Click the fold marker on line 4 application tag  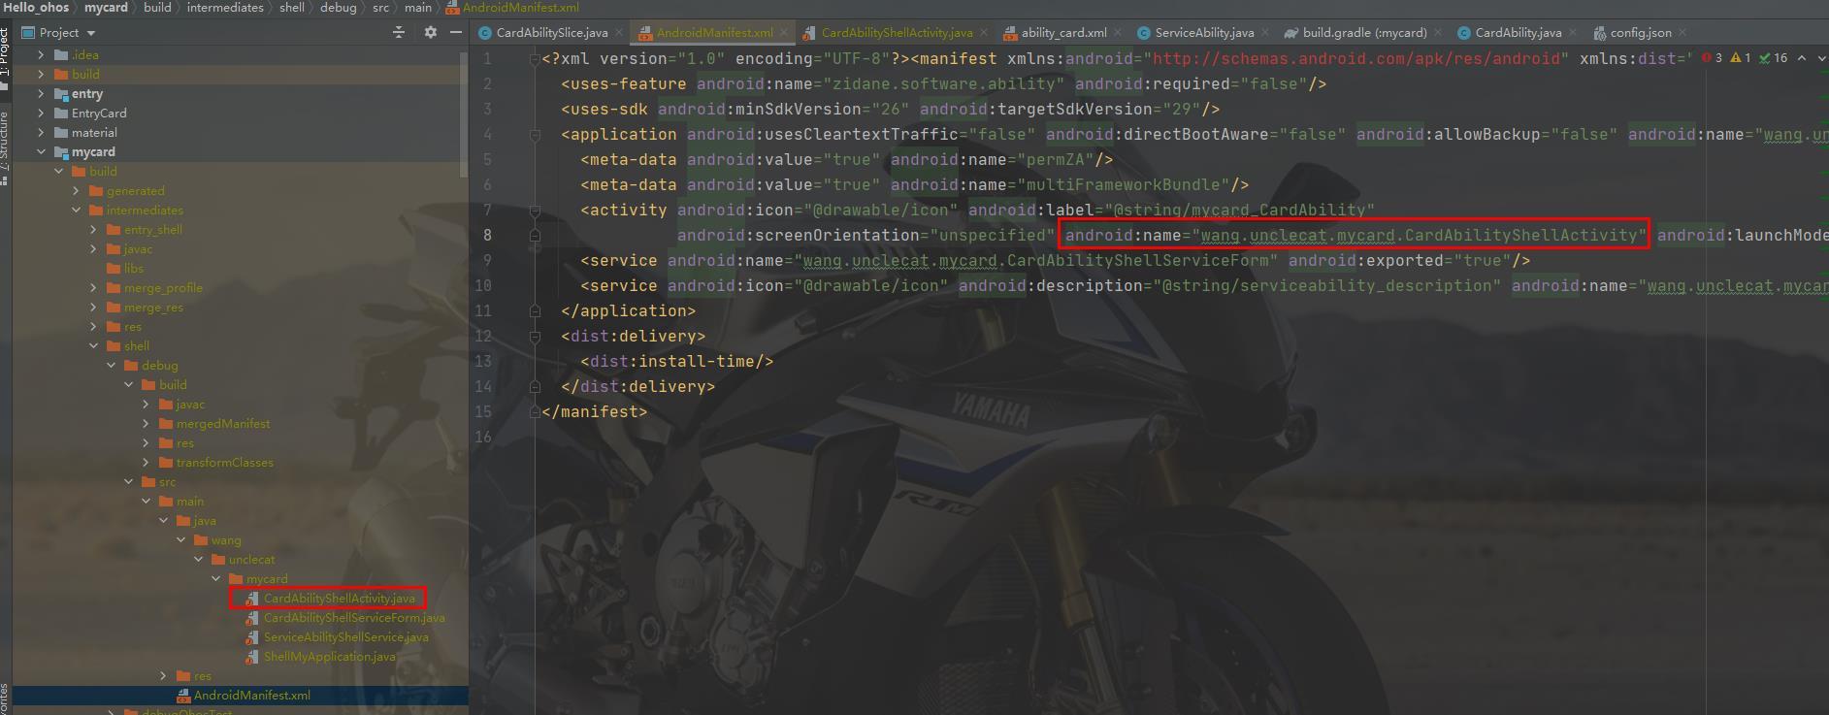point(535,135)
